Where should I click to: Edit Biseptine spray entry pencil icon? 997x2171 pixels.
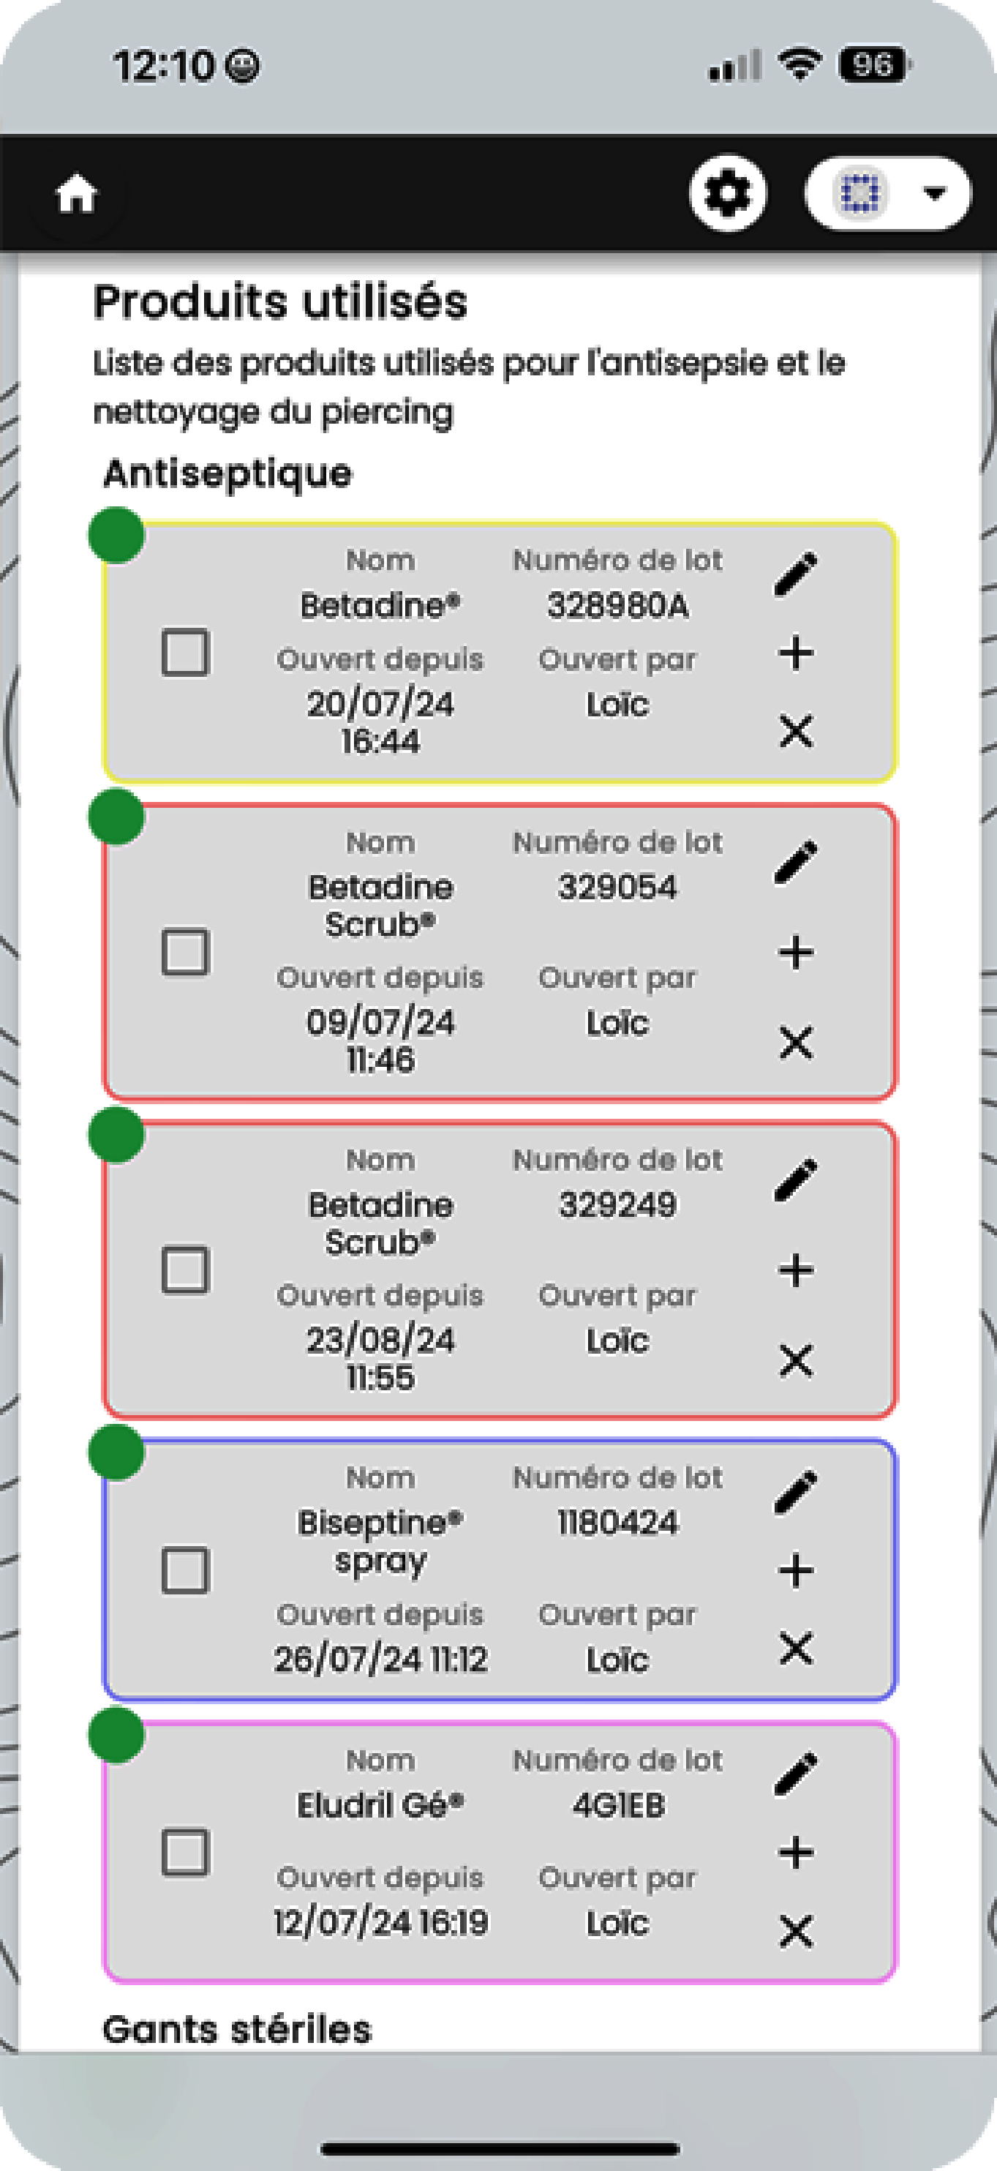[796, 1492]
